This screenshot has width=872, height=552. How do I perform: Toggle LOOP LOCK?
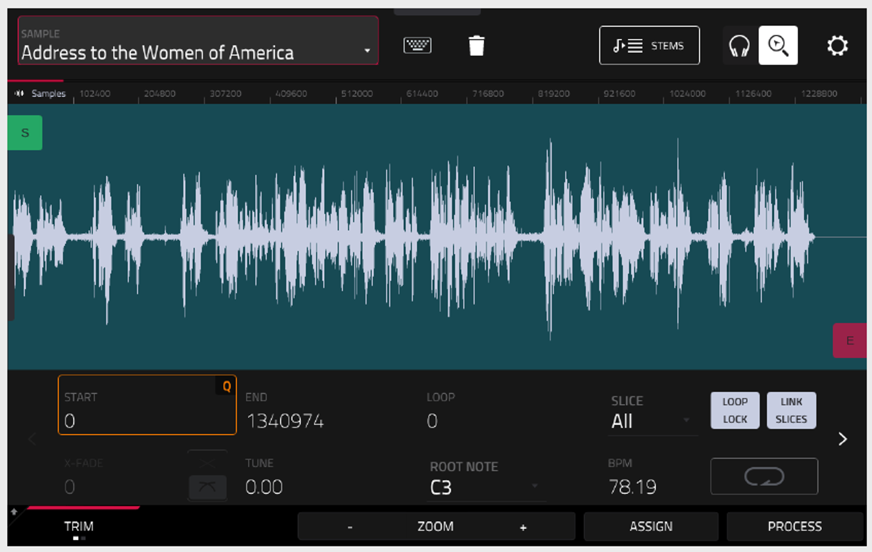(735, 410)
